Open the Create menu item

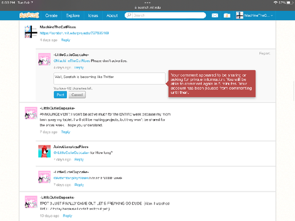pos(51,15)
